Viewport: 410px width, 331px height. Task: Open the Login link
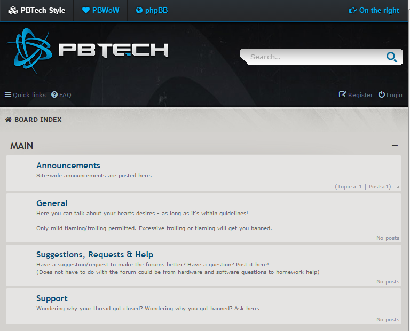coord(390,94)
